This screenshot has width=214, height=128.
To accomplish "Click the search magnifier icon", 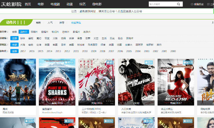I will coord(178,4).
